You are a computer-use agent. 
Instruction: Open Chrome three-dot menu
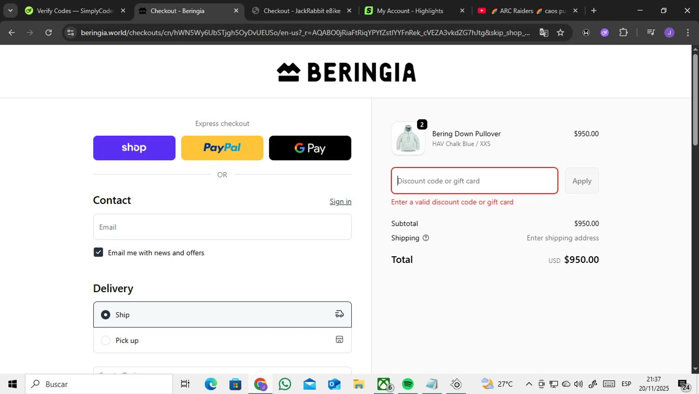[x=688, y=33]
